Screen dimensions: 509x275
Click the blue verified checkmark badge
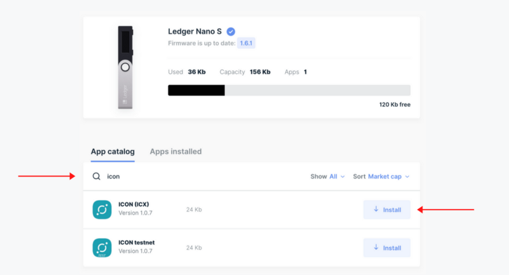pyautogui.click(x=231, y=31)
